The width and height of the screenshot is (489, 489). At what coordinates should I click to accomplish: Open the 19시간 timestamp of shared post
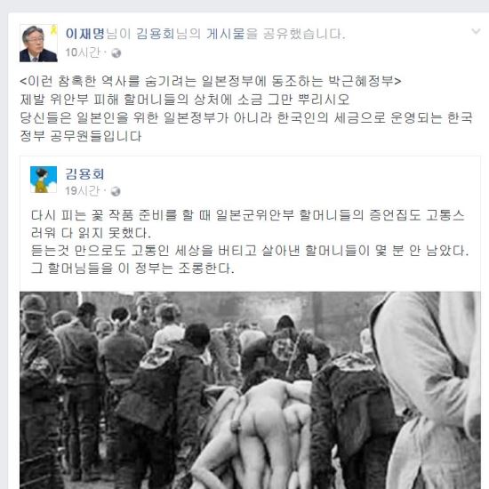click(x=83, y=191)
